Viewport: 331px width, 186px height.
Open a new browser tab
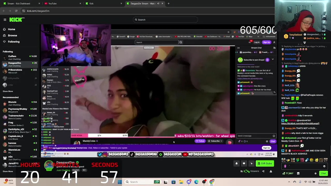[x=169, y=4]
